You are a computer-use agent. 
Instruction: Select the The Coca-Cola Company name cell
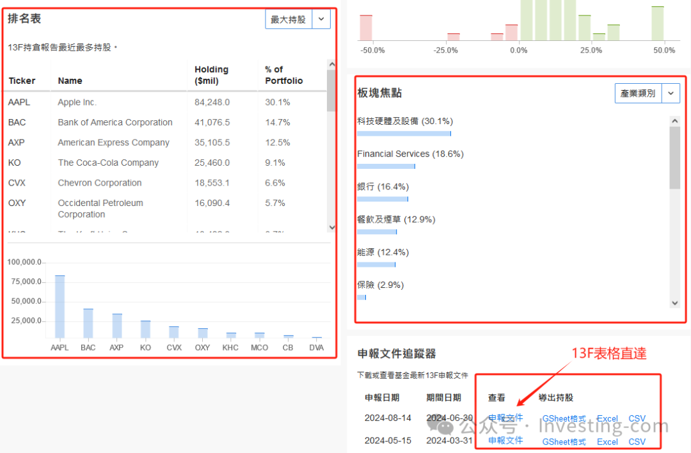108,163
